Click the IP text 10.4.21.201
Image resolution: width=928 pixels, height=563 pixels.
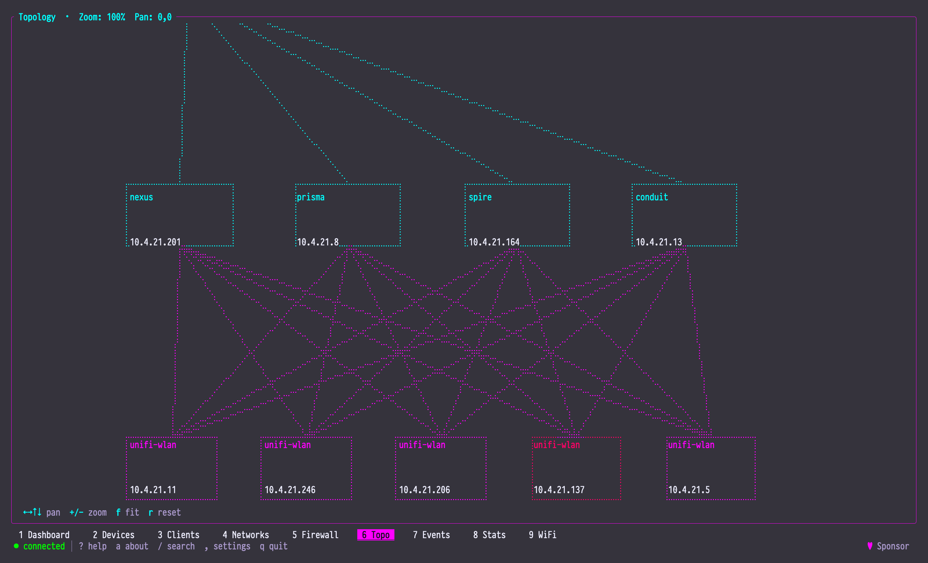155,242
